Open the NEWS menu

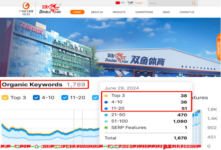pos(166,12)
